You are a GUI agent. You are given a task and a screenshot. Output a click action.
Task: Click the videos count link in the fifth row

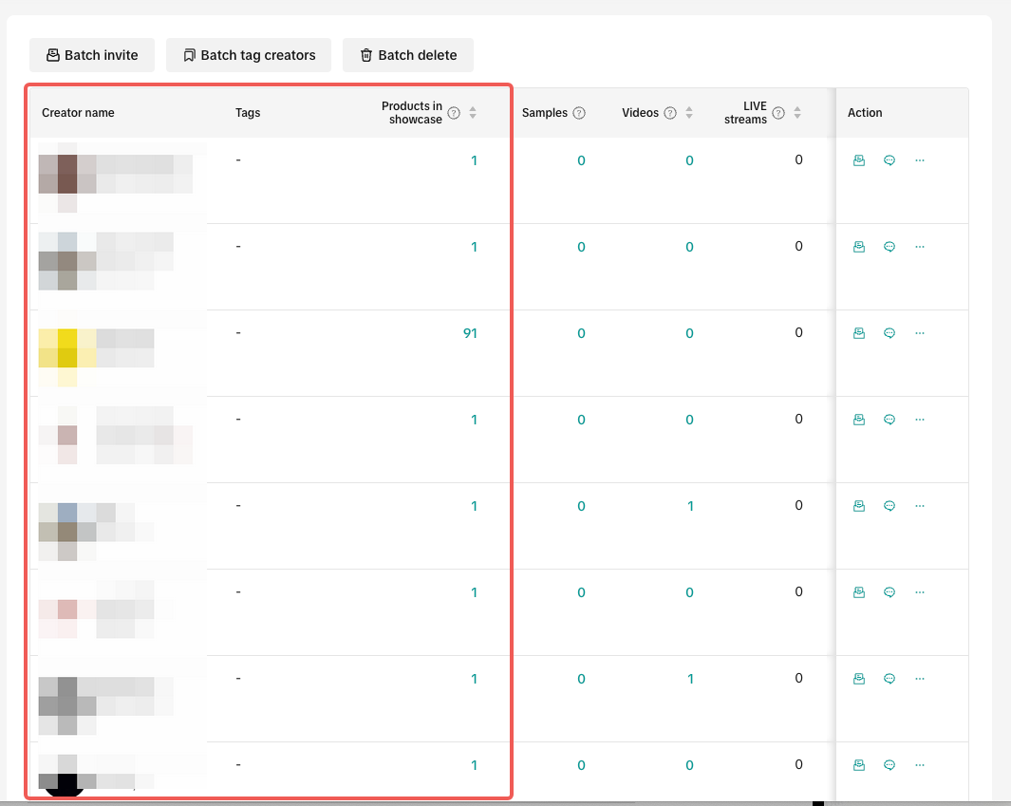(690, 506)
